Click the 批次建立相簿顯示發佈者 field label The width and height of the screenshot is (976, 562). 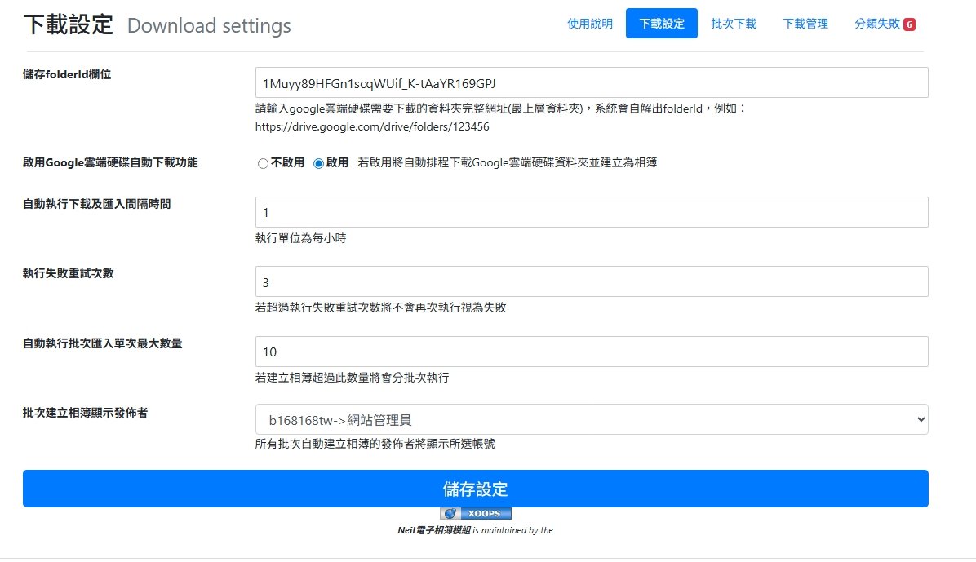tap(85, 413)
